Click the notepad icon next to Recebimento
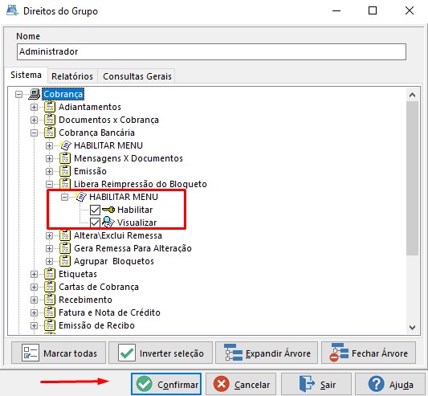428x396 pixels. pyautogui.click(x=50, y=300)
